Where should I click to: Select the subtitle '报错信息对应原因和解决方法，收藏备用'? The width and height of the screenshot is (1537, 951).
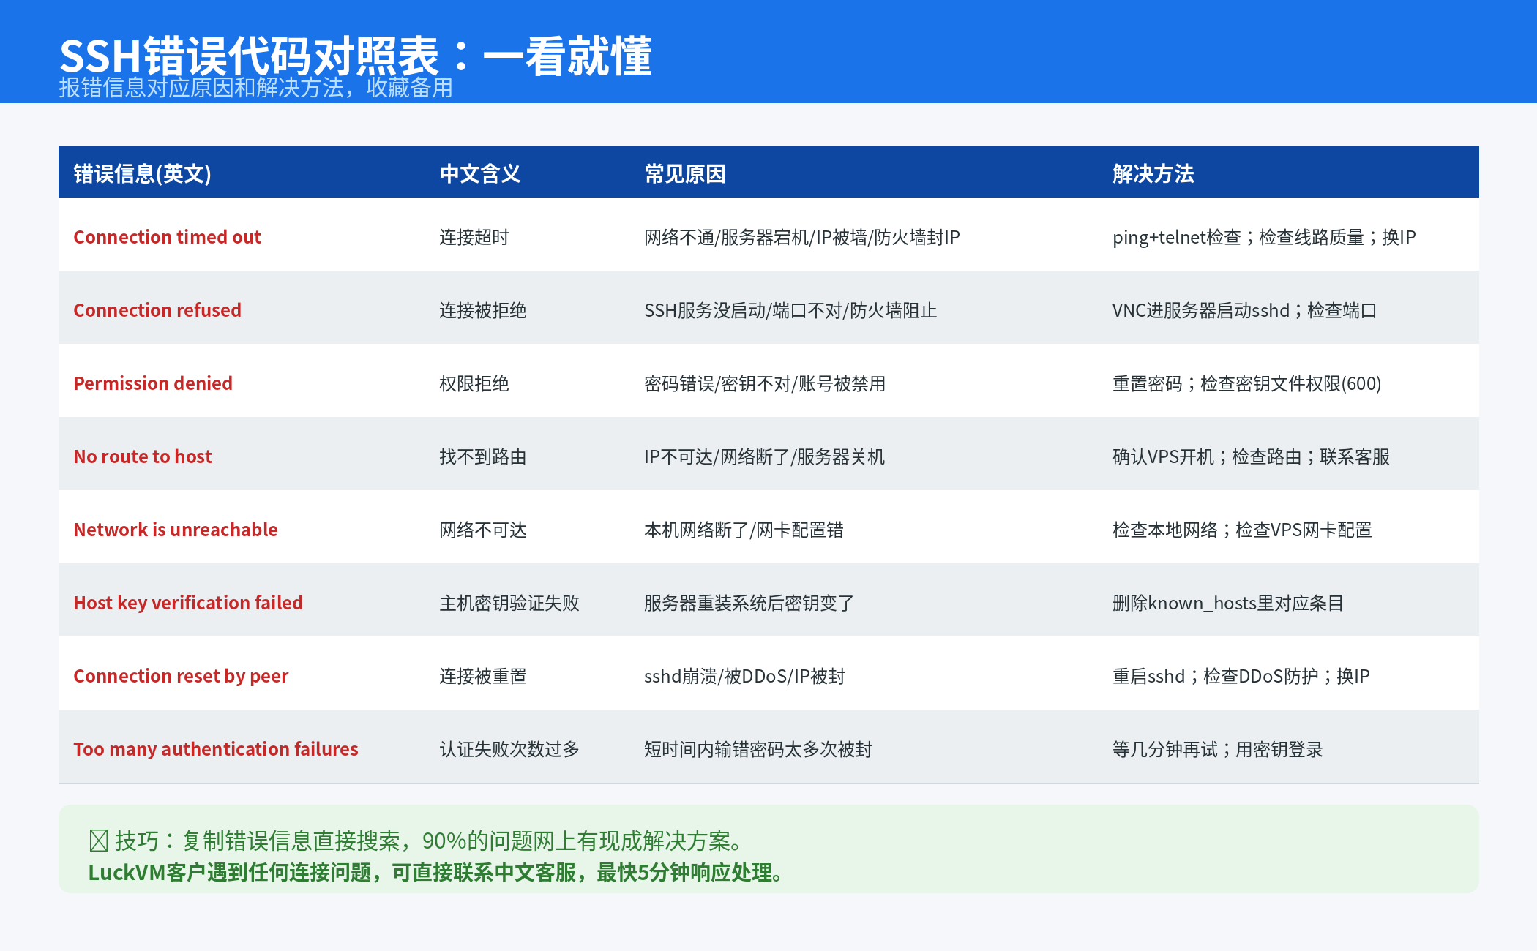[255, 88]
